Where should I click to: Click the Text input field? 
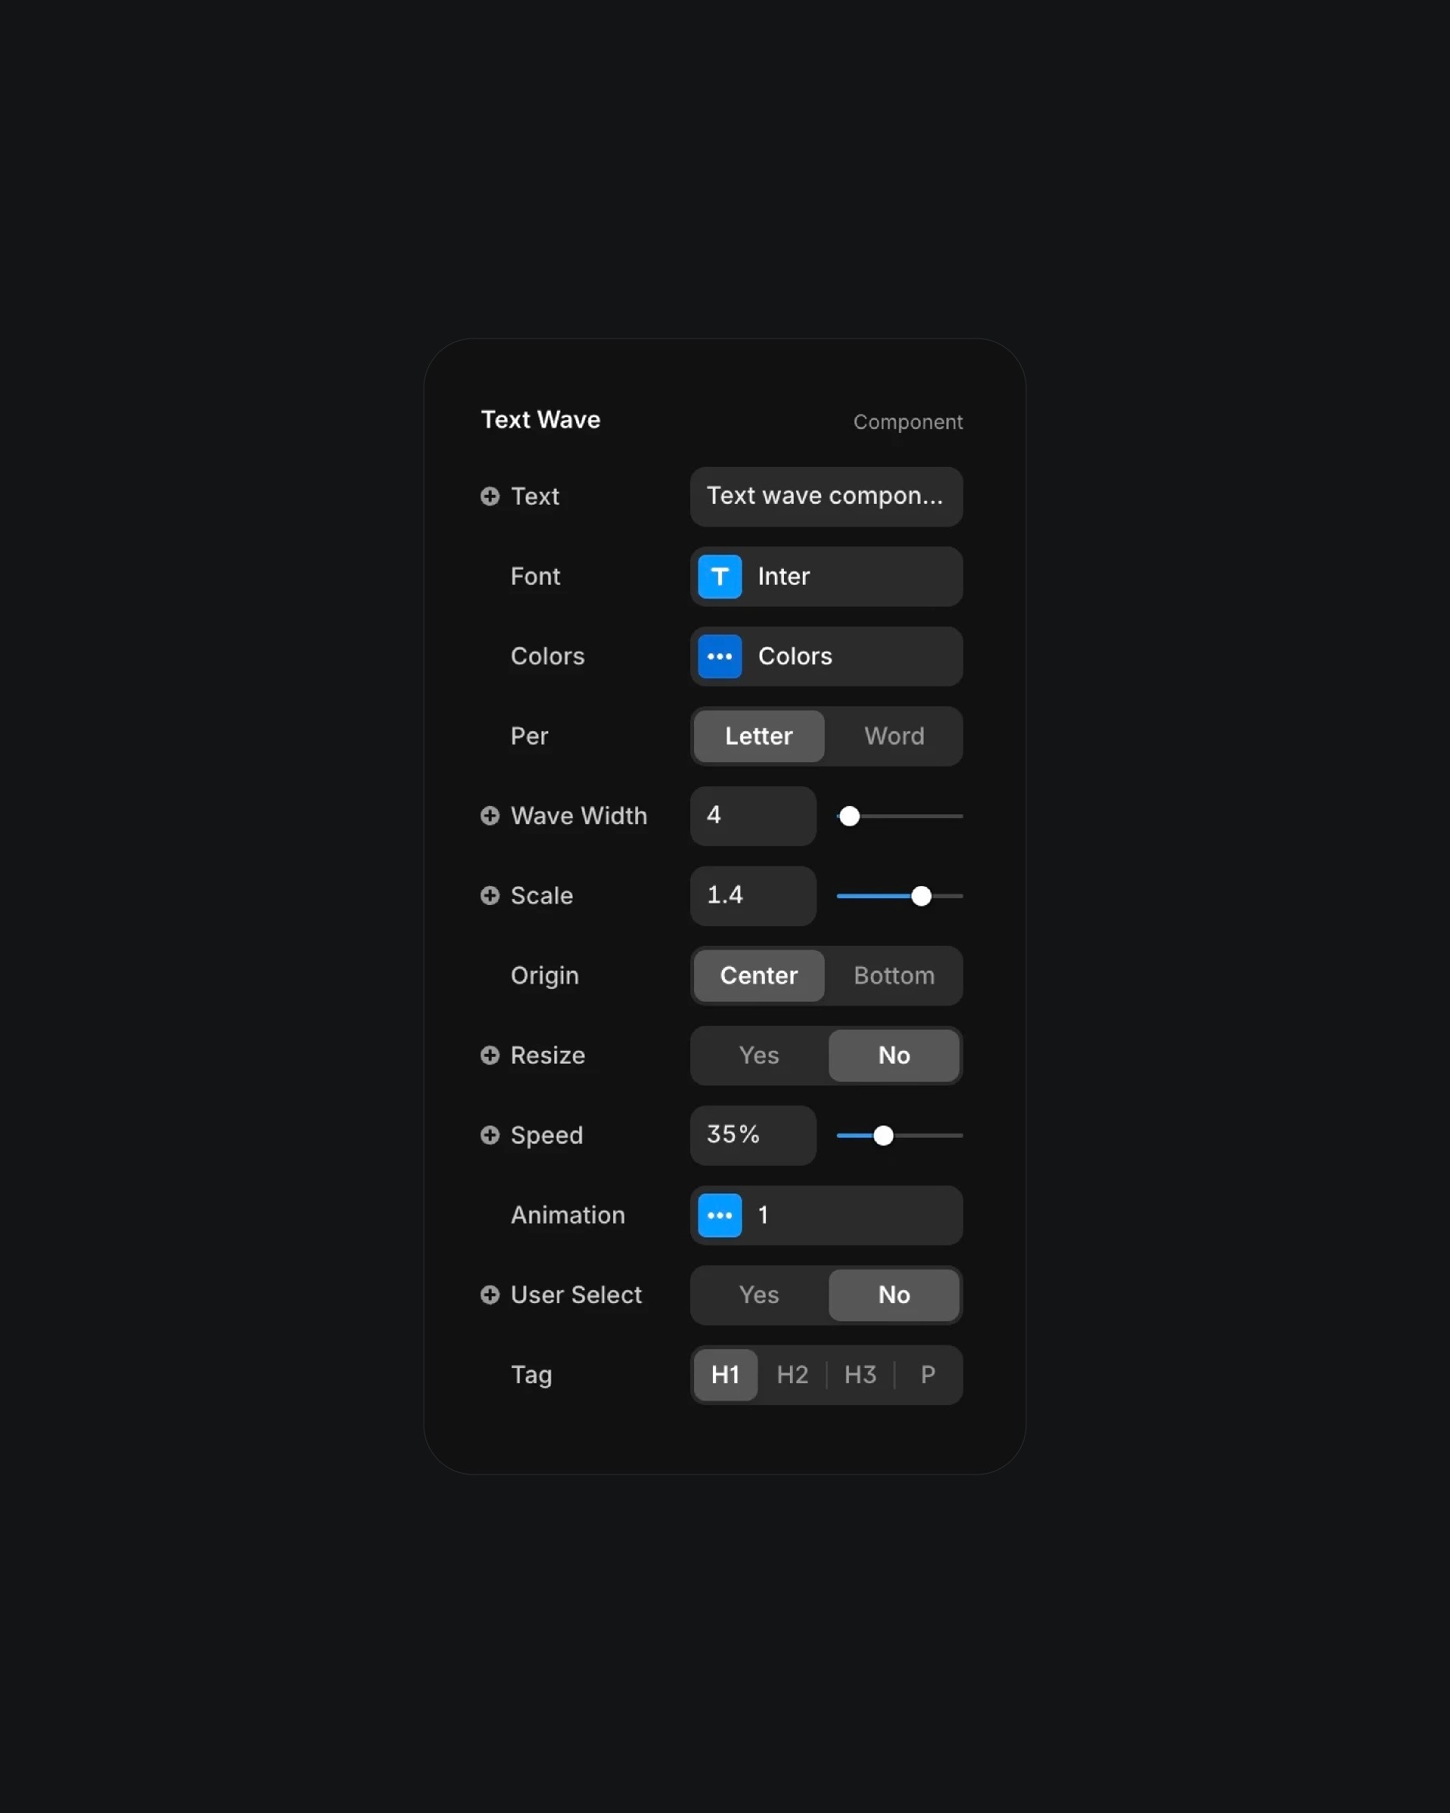(824, 496)
